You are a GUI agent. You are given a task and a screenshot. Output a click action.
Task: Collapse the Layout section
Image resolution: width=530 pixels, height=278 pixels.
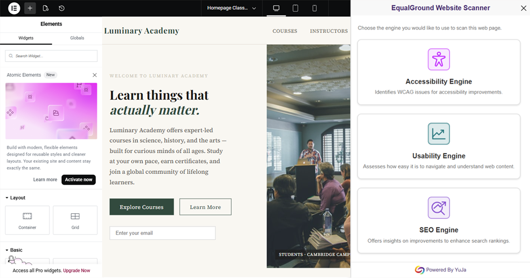coord(16,198)
